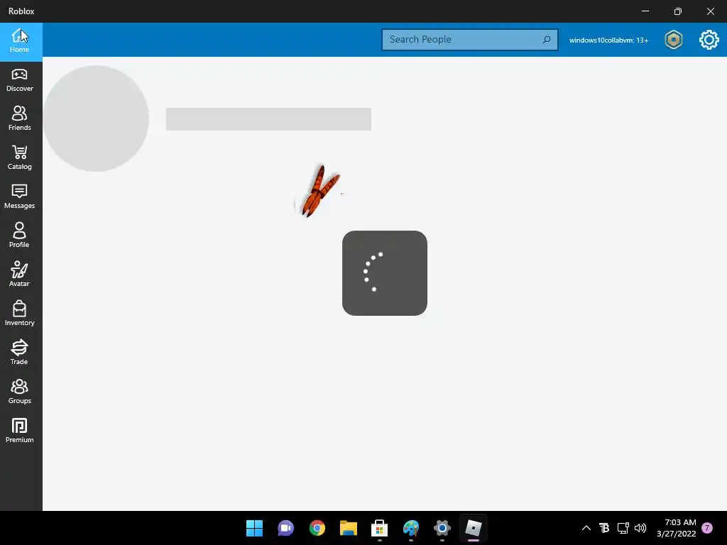Viewport: 727px width, 545px height.
Task: Click the network tray icon
Action: (x=623, y=528)
